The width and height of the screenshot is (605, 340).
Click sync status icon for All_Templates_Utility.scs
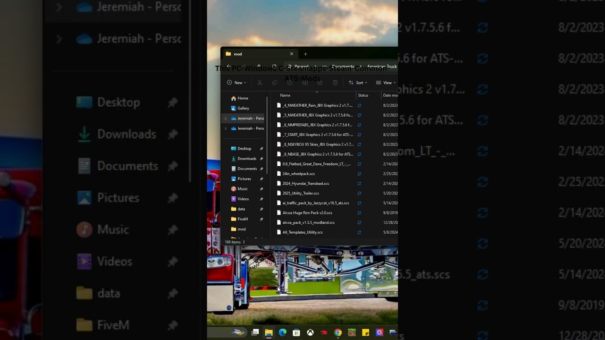point(359,232)
